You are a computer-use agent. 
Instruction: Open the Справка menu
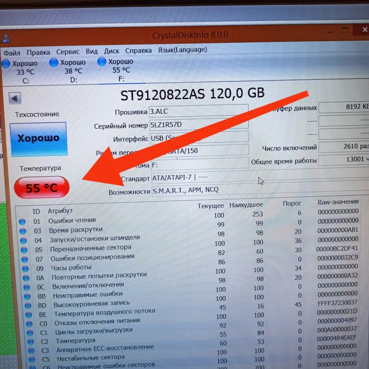[139, 50]
